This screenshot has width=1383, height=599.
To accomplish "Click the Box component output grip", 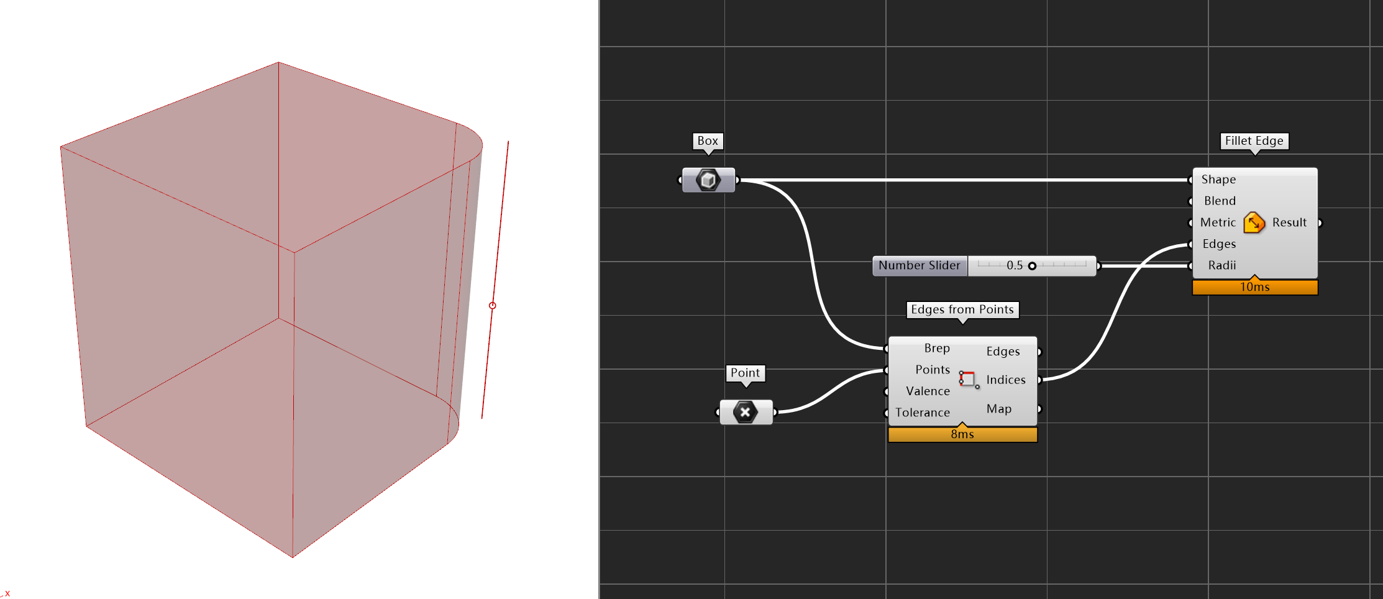I will pos(737,180).
